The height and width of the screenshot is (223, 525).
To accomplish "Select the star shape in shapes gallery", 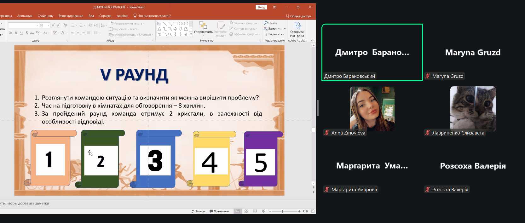I will pos(186,34).
